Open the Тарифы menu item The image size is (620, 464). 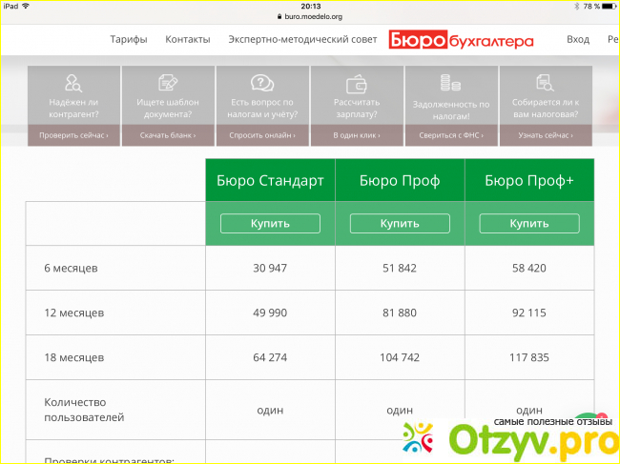[x=129, y=40]
